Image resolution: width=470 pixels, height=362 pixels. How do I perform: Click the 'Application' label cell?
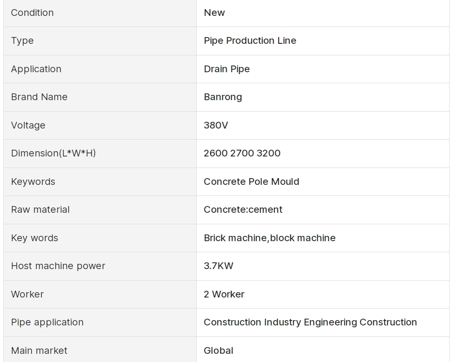pyautogui.click(x=36, y=69)
